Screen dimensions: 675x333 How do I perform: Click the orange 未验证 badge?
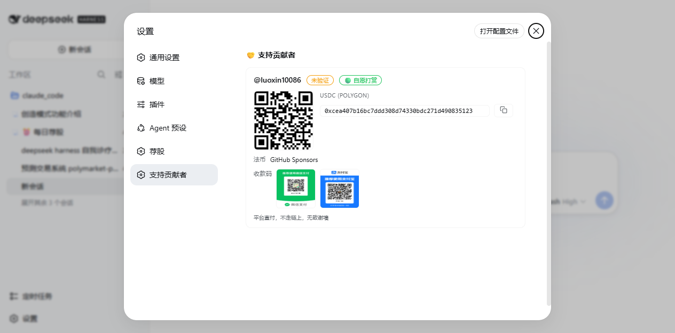(320, 80)
